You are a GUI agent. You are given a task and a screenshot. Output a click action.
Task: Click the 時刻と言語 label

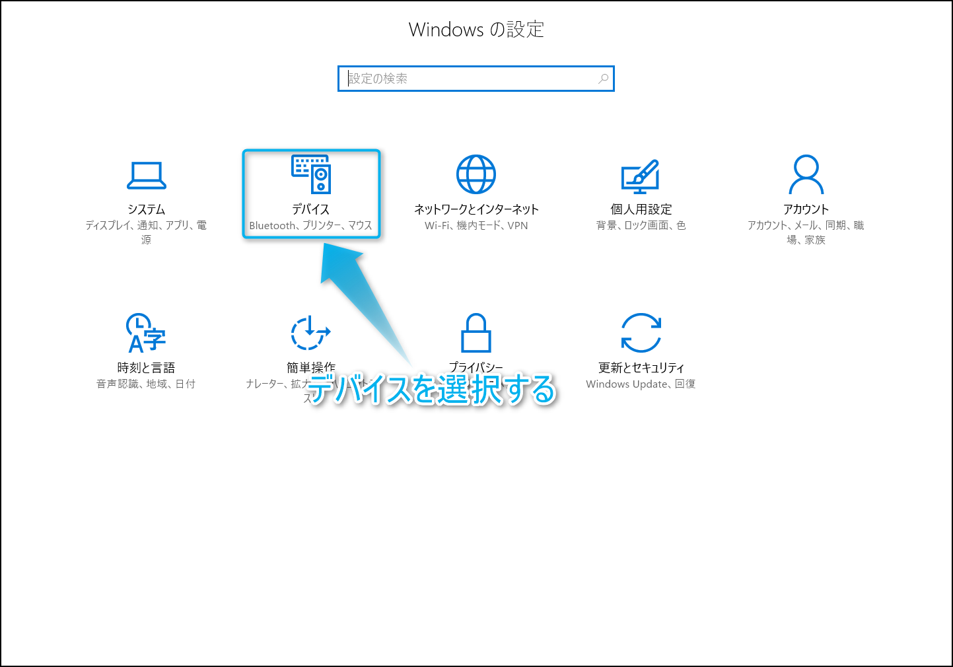[x=146, y=368]
